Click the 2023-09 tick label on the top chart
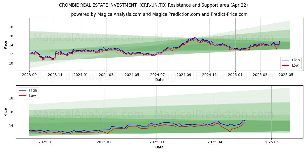The height and width of the screenshot is (153, 307). 29,75
